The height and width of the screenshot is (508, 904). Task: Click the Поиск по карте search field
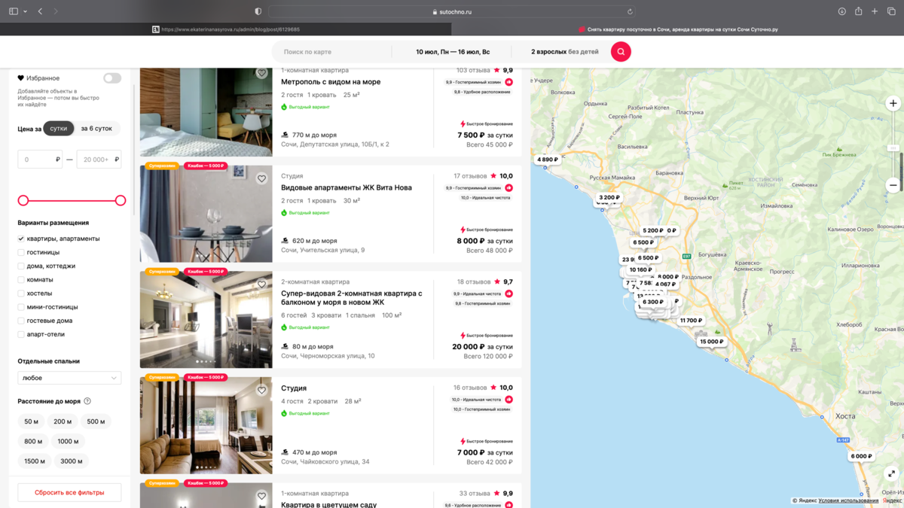click(x=331, y=52)
